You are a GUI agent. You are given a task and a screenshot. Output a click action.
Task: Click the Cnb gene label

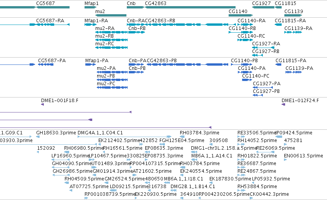131,3
